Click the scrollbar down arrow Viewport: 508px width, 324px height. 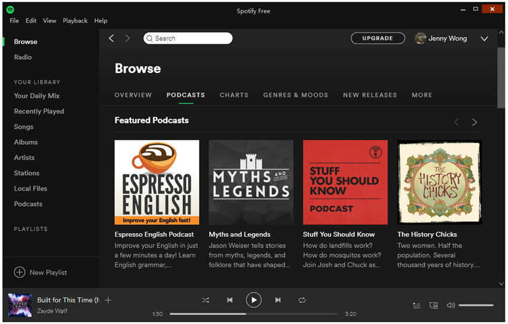pos(501,283)
